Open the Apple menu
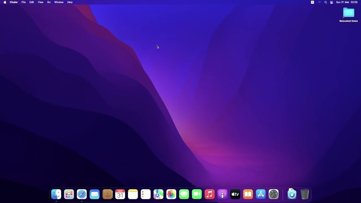 tap(5, 2)
